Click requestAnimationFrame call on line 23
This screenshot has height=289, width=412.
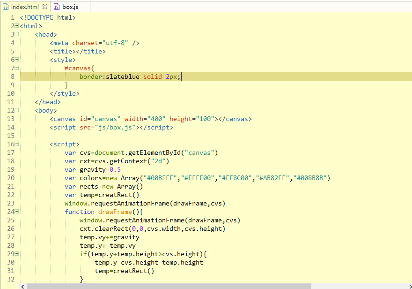145,203
